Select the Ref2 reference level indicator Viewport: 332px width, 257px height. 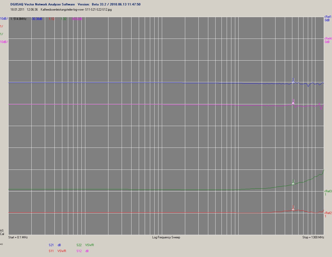[x=328, y=215]
